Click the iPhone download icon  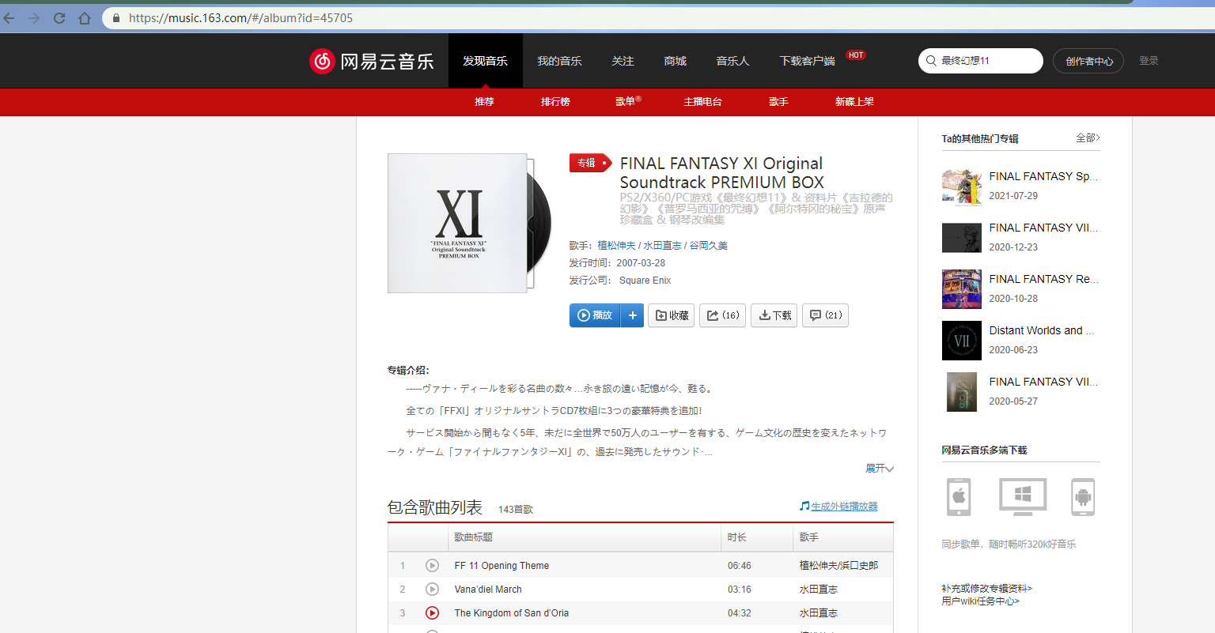click(959, 497)
